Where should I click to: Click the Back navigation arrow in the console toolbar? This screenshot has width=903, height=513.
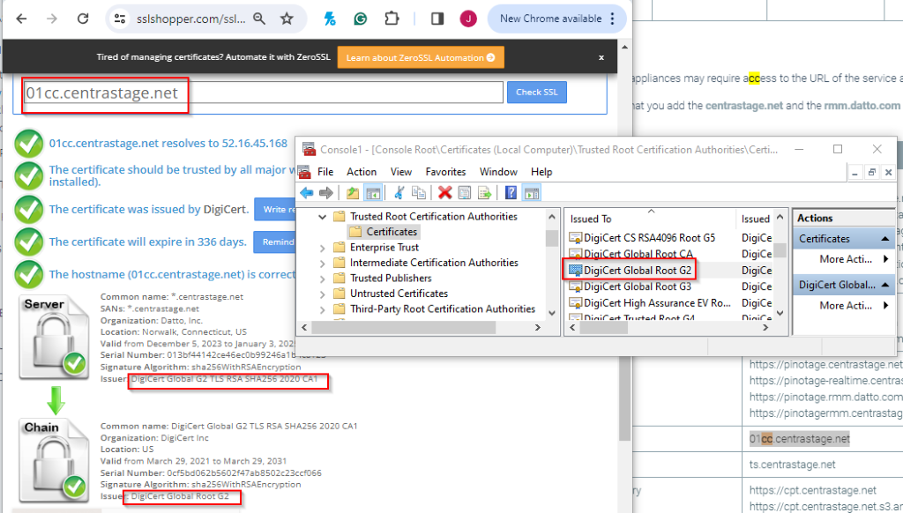pyautogui.click(x=305, y=192)
